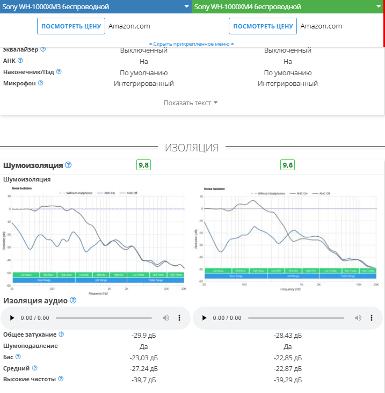Image resolution: width=385 pixels, height=393 pixels.
Task: Open help icon next to АНК
Action: pos(20,61)
